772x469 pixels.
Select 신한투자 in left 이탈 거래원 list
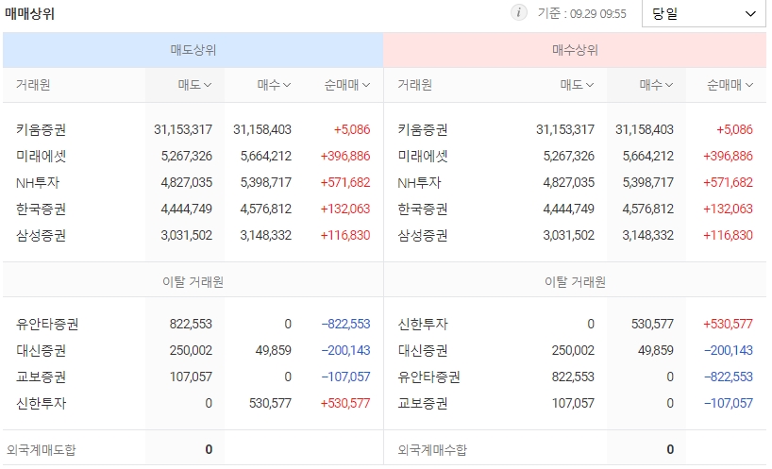coord(41,404)
